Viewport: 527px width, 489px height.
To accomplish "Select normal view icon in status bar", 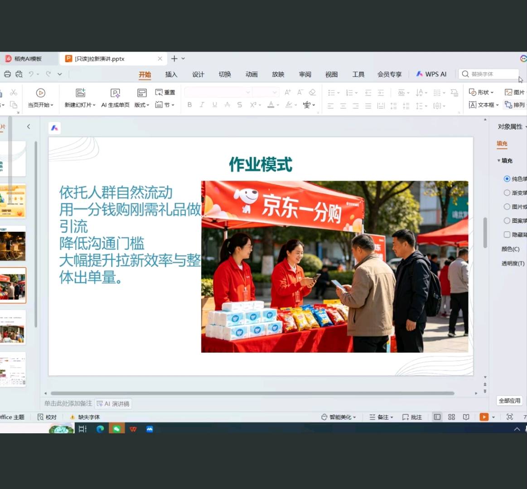I will [437, 417].
